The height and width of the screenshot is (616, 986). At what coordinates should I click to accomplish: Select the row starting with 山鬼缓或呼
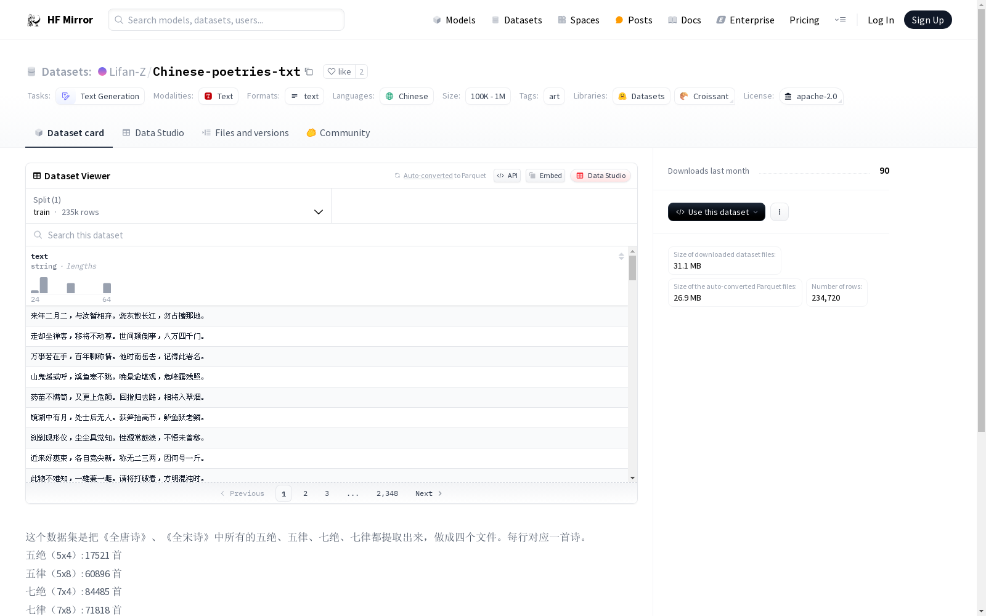click(327, 377)
